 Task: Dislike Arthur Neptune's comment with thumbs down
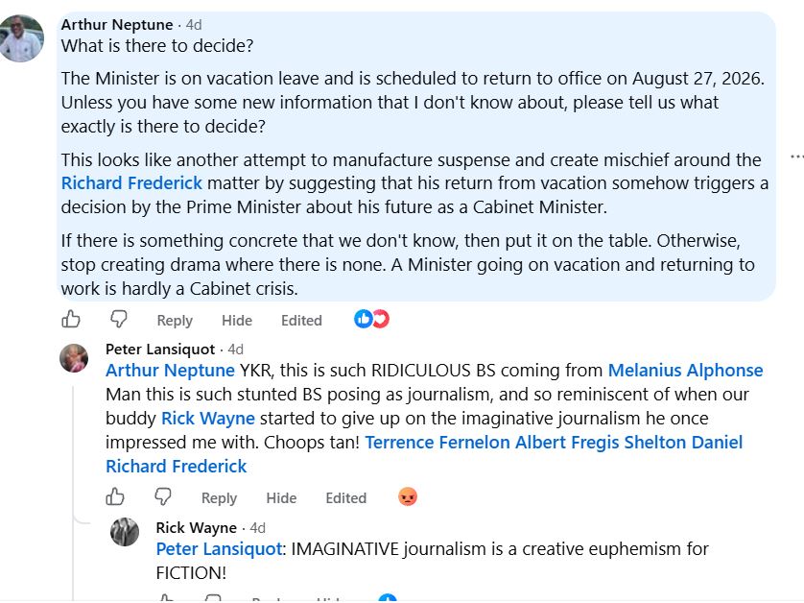coord(119,319)
